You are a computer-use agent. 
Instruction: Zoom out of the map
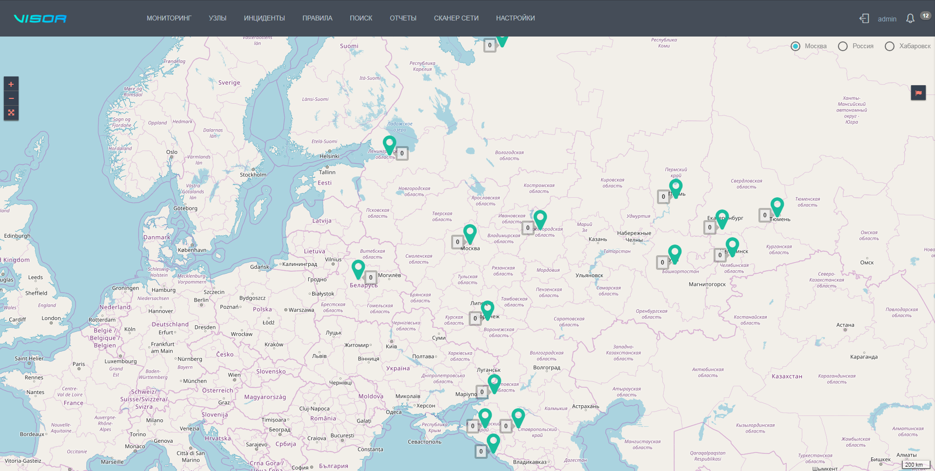[x=11, y=98]
